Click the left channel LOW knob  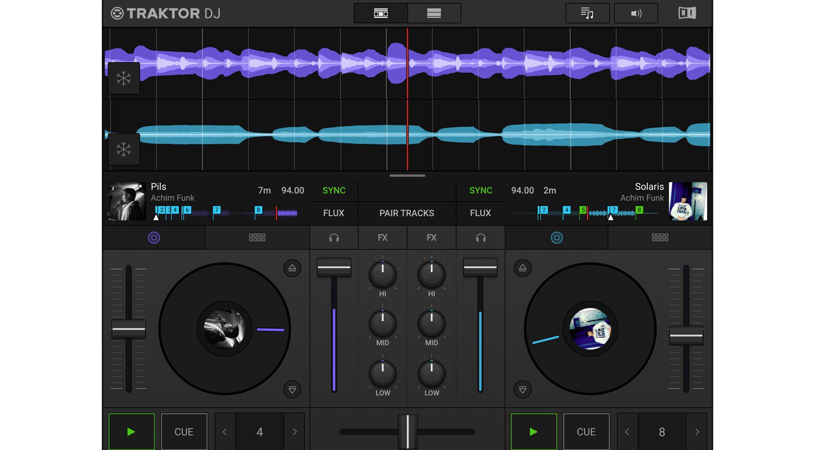383,374
